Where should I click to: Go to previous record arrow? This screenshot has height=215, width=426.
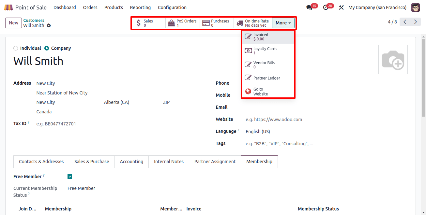point(405,22)
